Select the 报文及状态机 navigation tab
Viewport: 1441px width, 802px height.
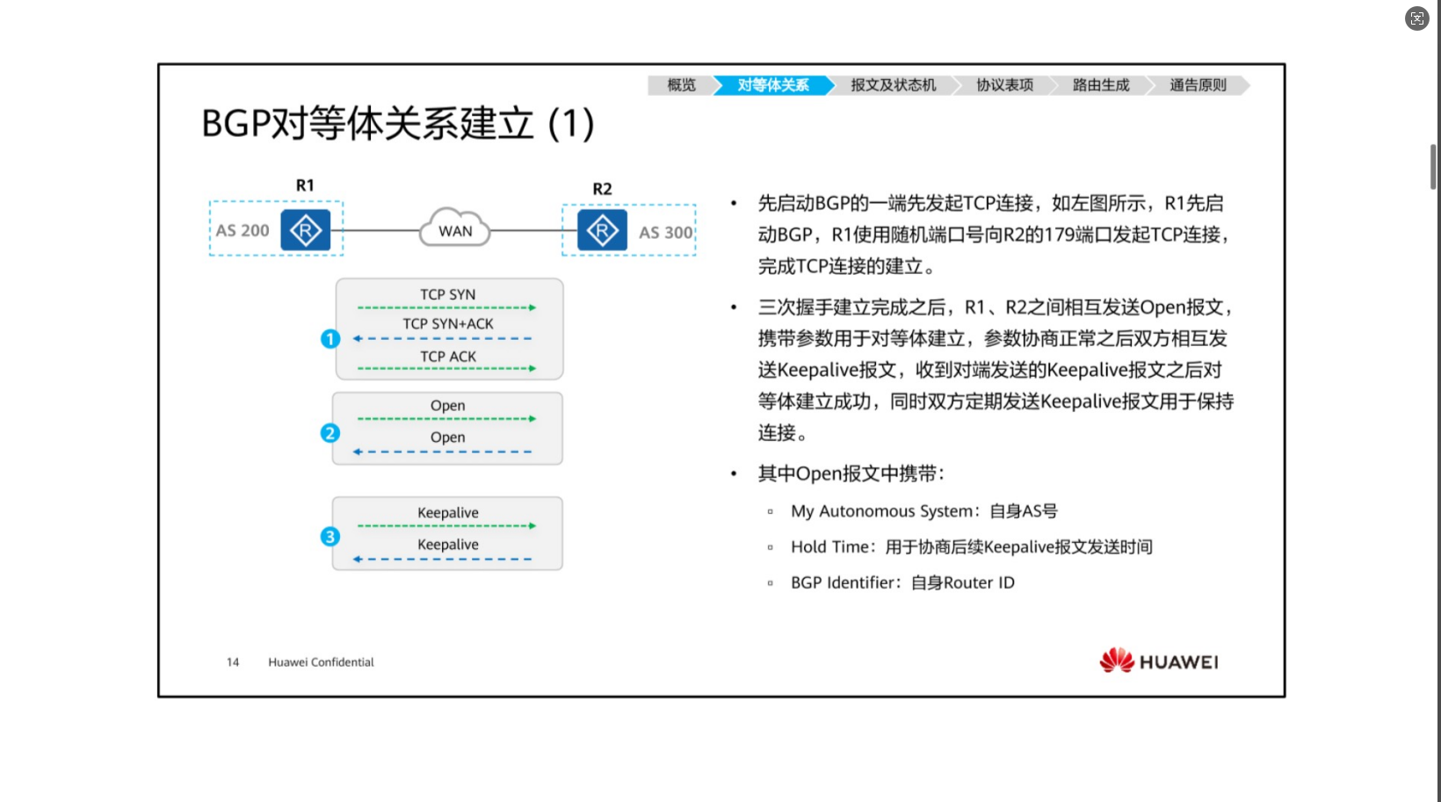[x=893, y=85]
